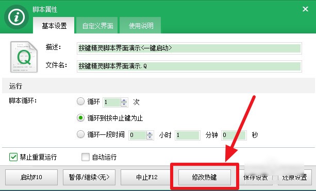Select the 基本设置 tab
Viewport: 316px width, 191px height.
[x=54, y=26]
